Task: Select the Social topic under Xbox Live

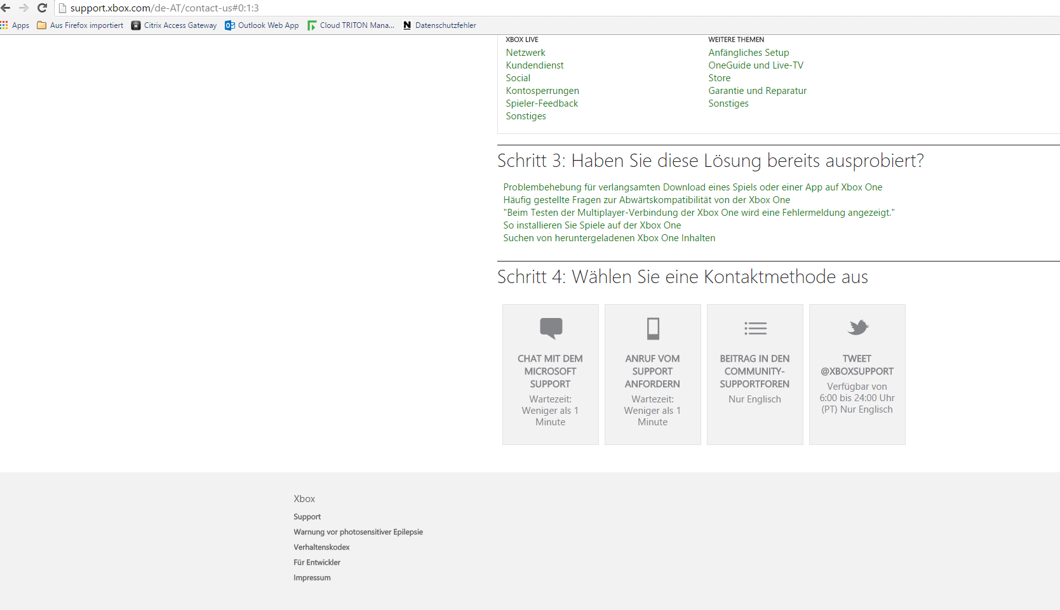Action: [x=518, y=78]
